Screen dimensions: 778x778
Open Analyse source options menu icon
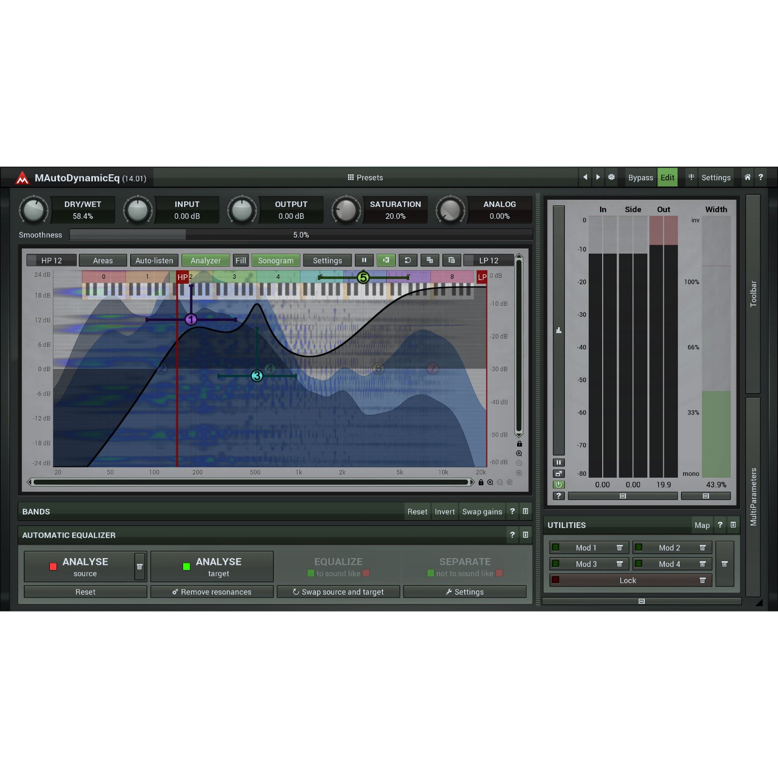tap(140, 566)
